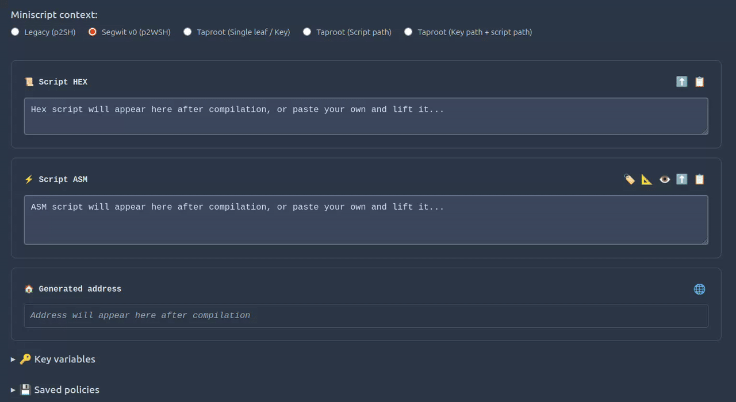
Task: Select Taproot (Single leaf / Key) option
Action: [x=187, y=32]
